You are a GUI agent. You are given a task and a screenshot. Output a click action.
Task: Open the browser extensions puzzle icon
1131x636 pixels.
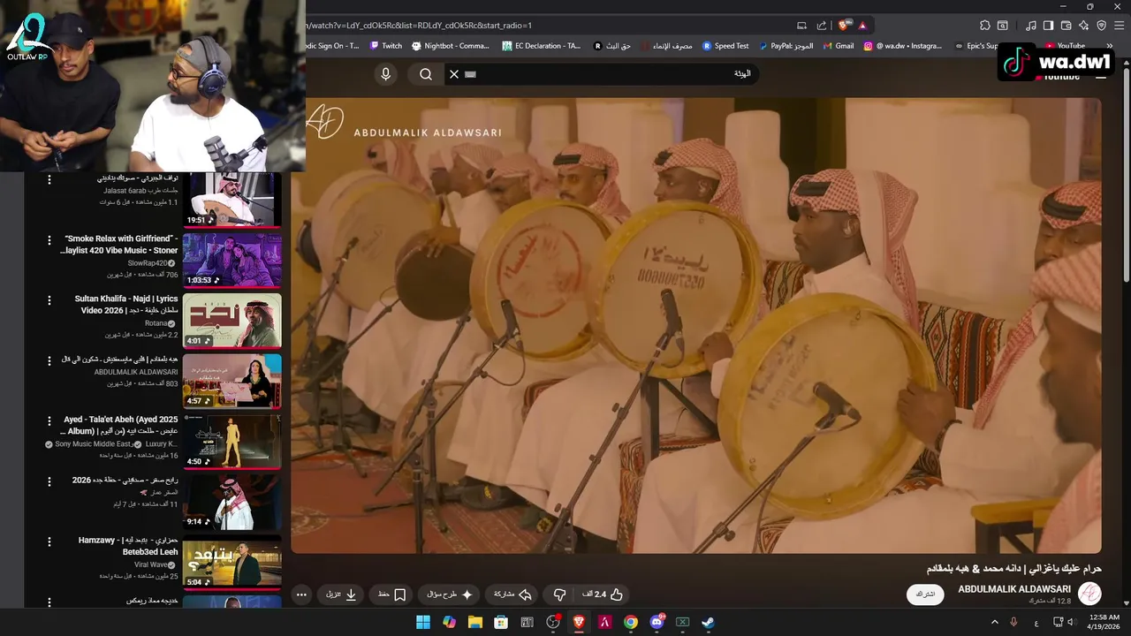tap(985, 26)
